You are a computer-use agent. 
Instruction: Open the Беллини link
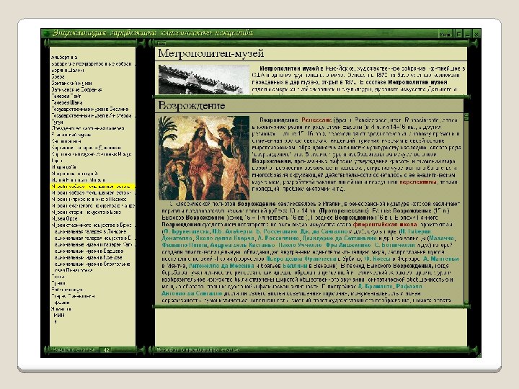click(295, 266)
